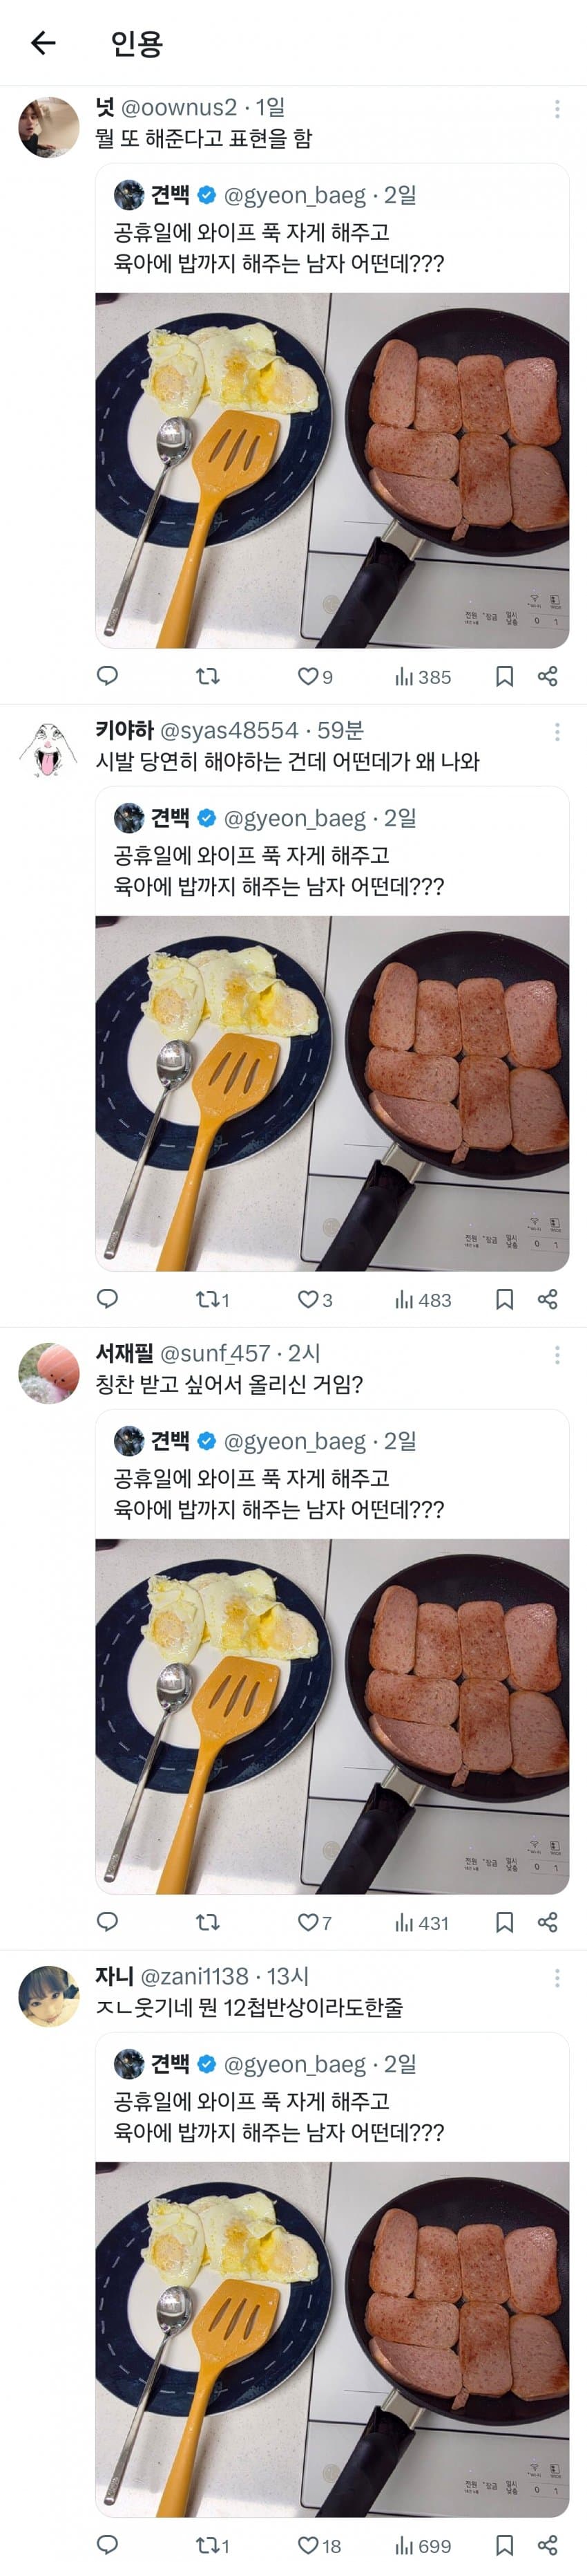587x2562 pixels.
Task: Bookmark 서재필's quote tweet
Action: pos(505,1922)
